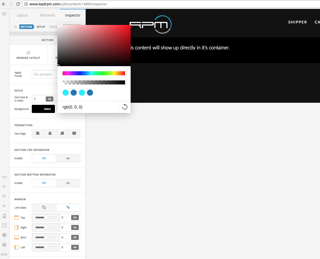
Task: Click the Manage Layout button
Action: click(x=28, y=55)
